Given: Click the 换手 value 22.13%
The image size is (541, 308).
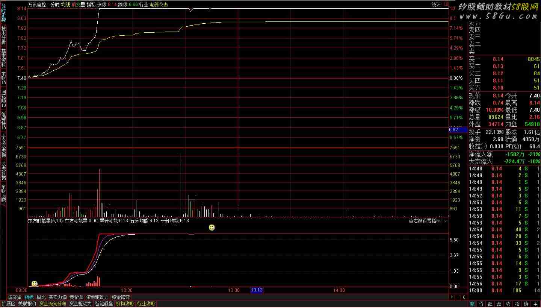Looking at the screenshot, I should 495,132.
